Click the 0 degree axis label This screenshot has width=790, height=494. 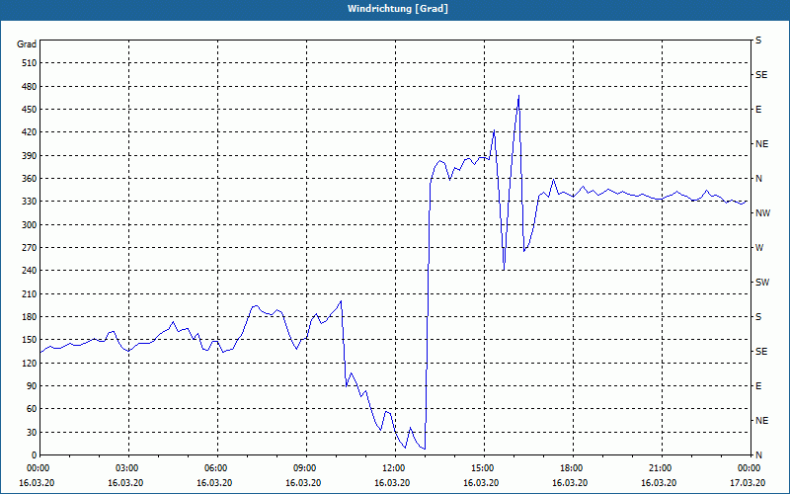pyautogui.click(x=34, y=455)
